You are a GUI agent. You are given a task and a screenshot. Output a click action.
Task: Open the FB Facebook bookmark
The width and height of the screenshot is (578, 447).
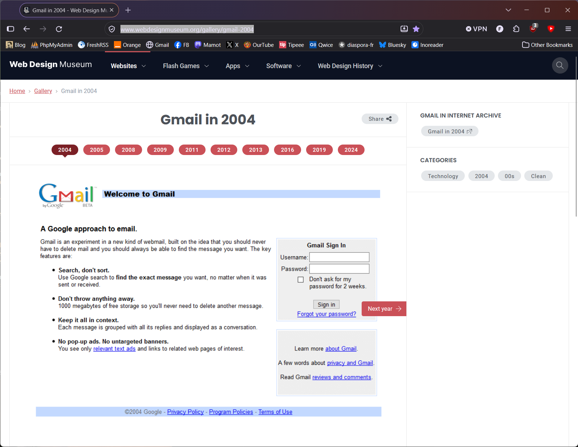click(182, 45)
